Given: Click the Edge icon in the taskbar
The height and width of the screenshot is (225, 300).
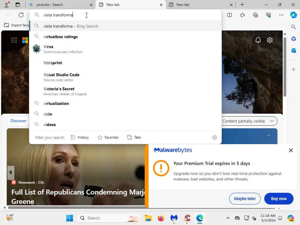Looking at the screenshot, I should click(x=200, y=218).
